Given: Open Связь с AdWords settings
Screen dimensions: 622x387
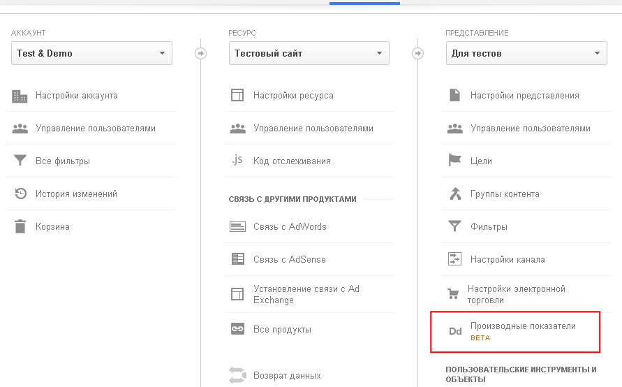Looking at the screenshot, I should tap(290, 227).
